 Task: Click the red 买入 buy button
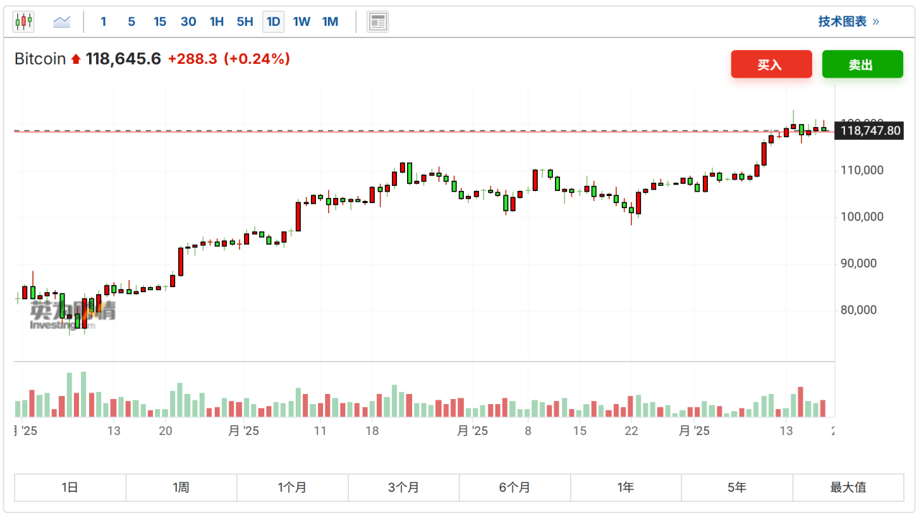point(771,65)
